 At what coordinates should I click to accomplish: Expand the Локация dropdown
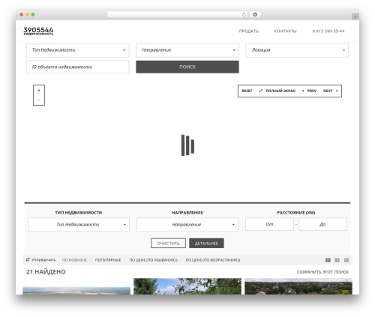pyautogui.click(x=297, y=50)
